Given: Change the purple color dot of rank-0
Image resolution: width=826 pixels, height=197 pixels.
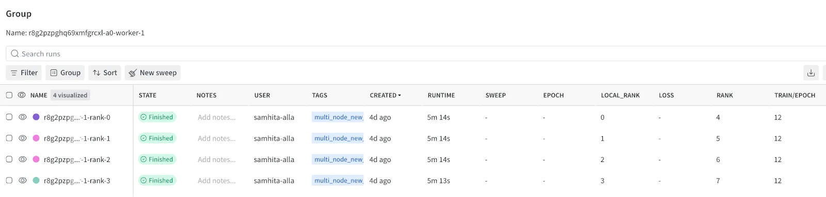Looking at the screenshot, I should click(x=36, y=117).
